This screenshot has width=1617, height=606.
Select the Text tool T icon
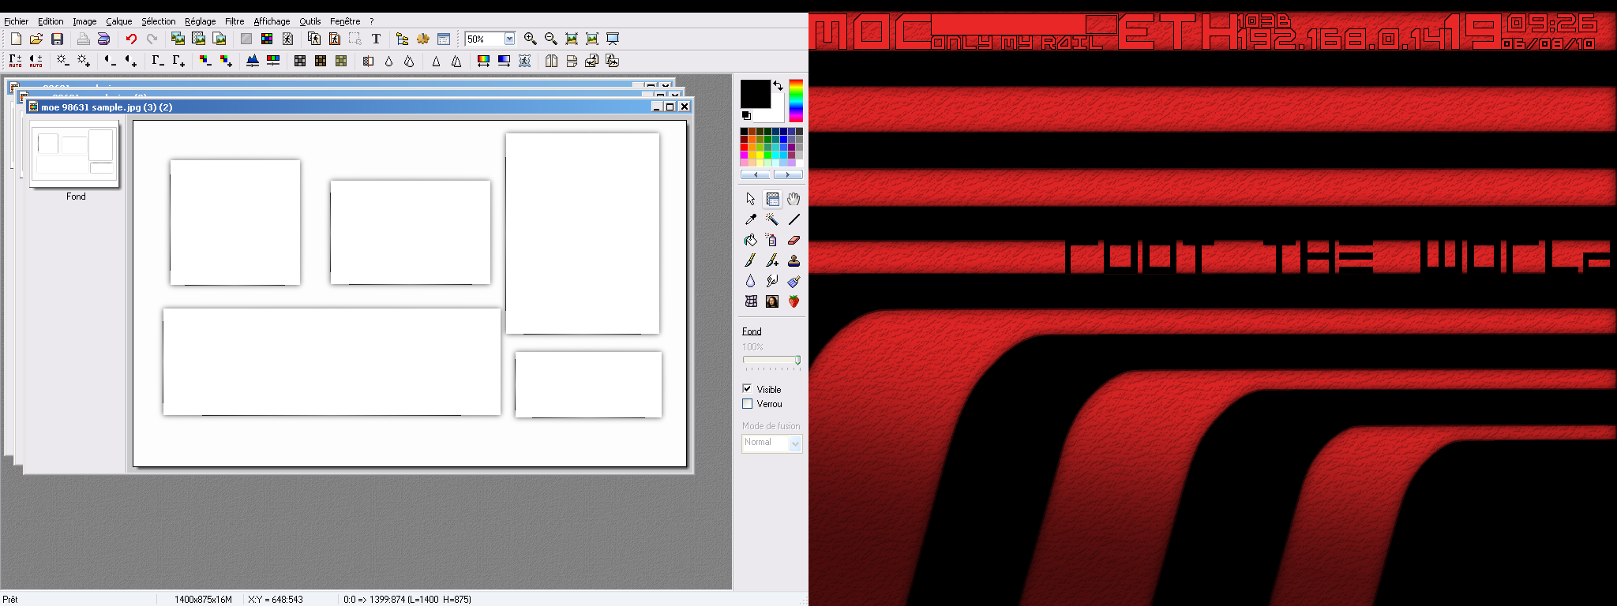pyautogui.click(x=376, y=39)
